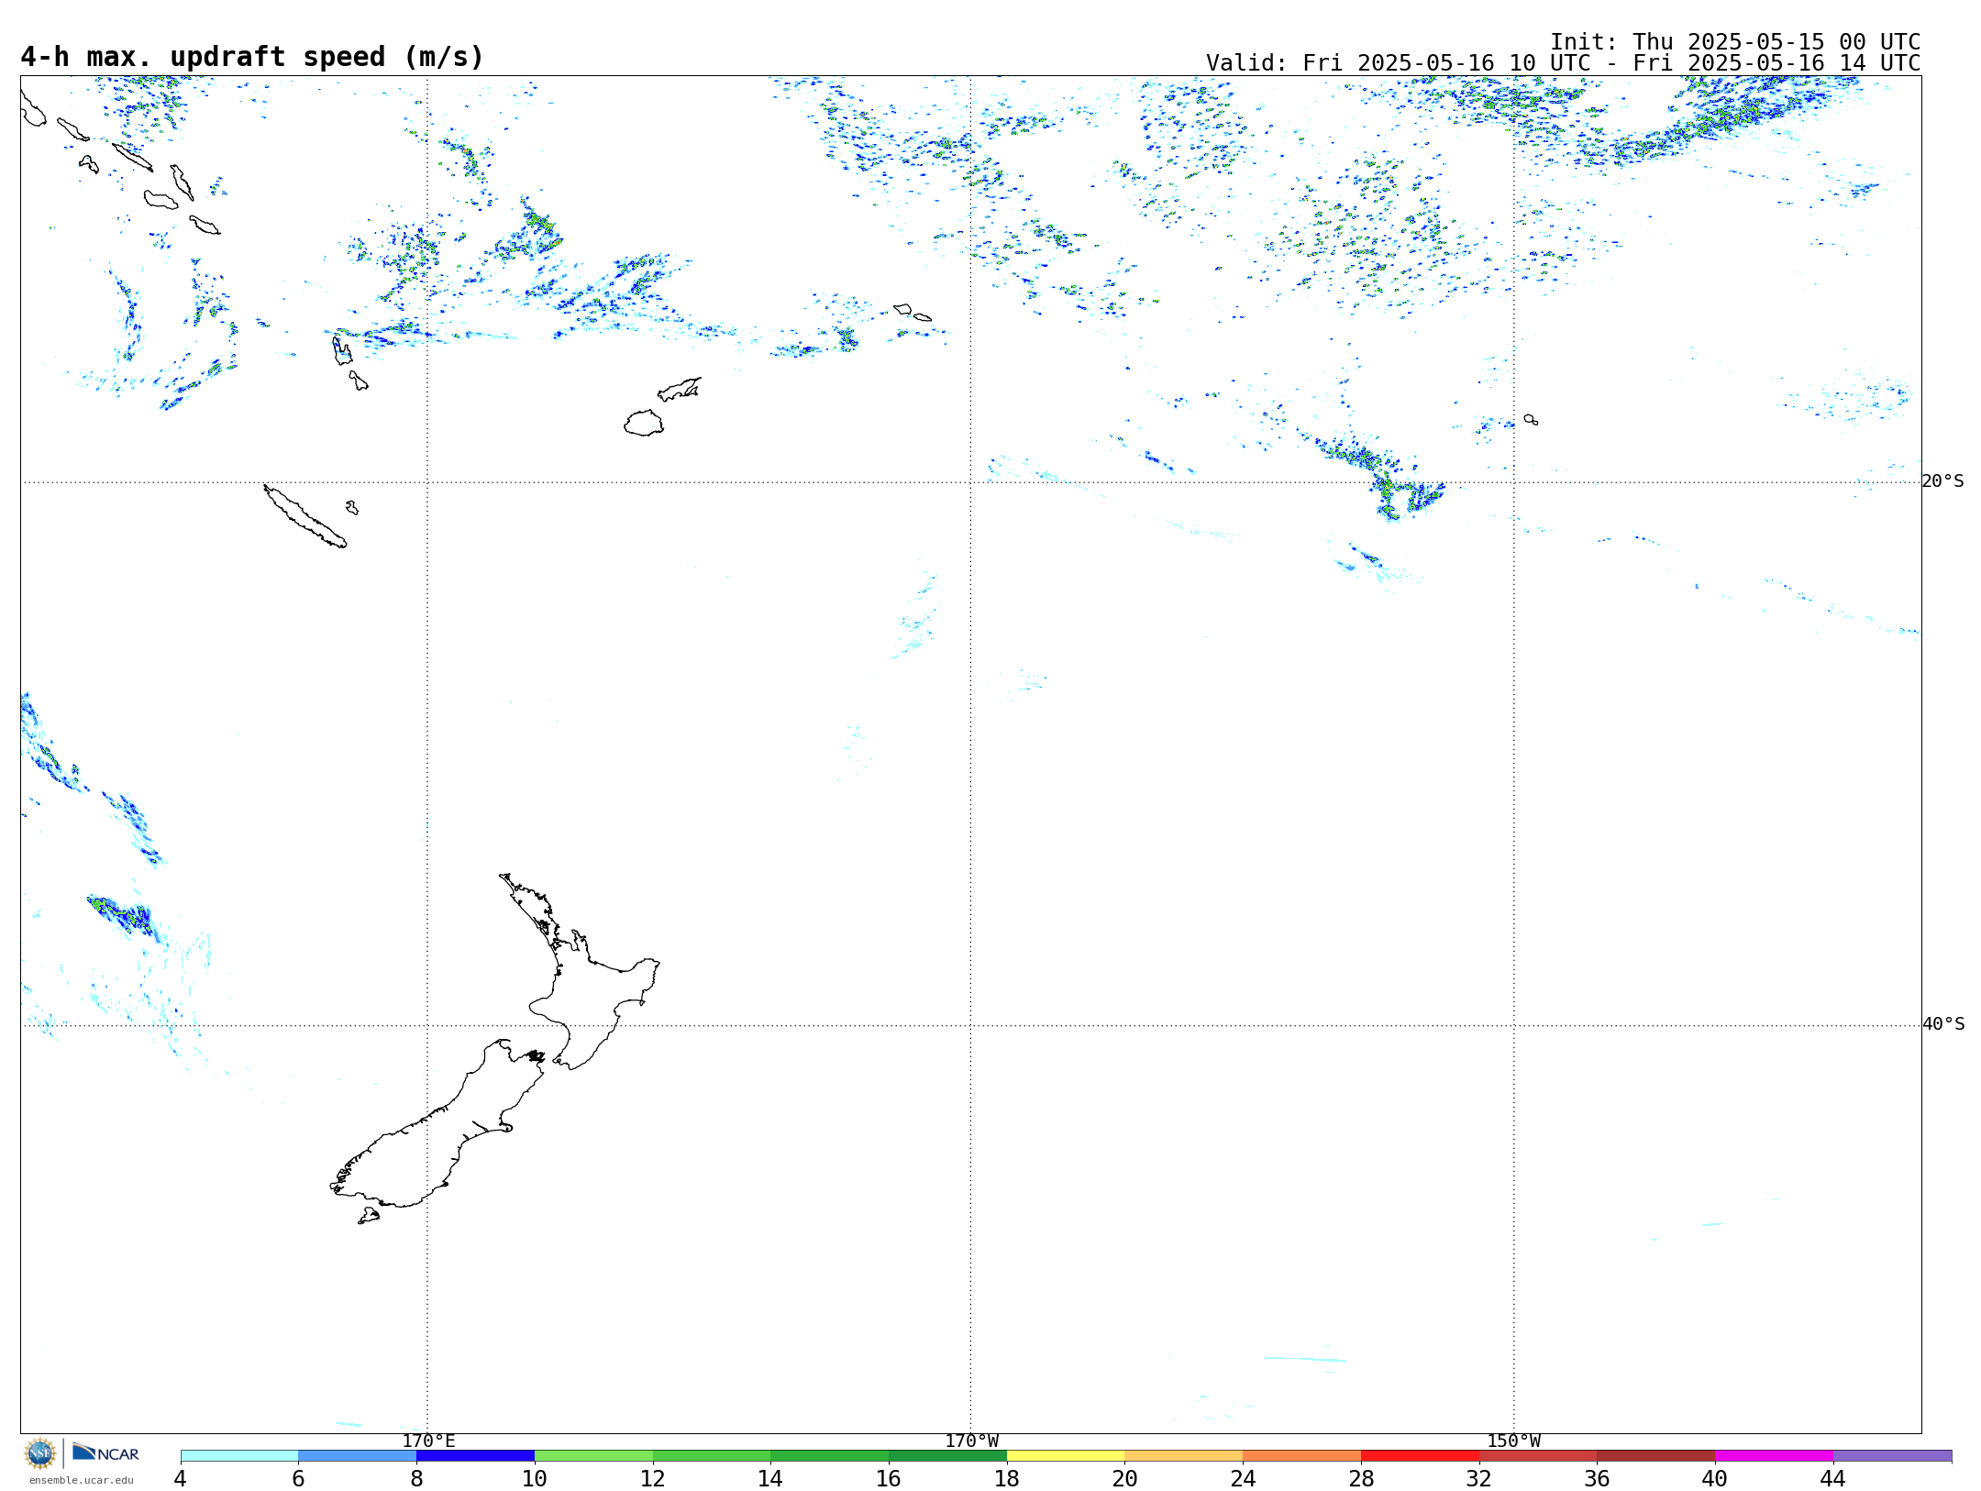Click the 40°S latitude label

click(1943, 1024)
